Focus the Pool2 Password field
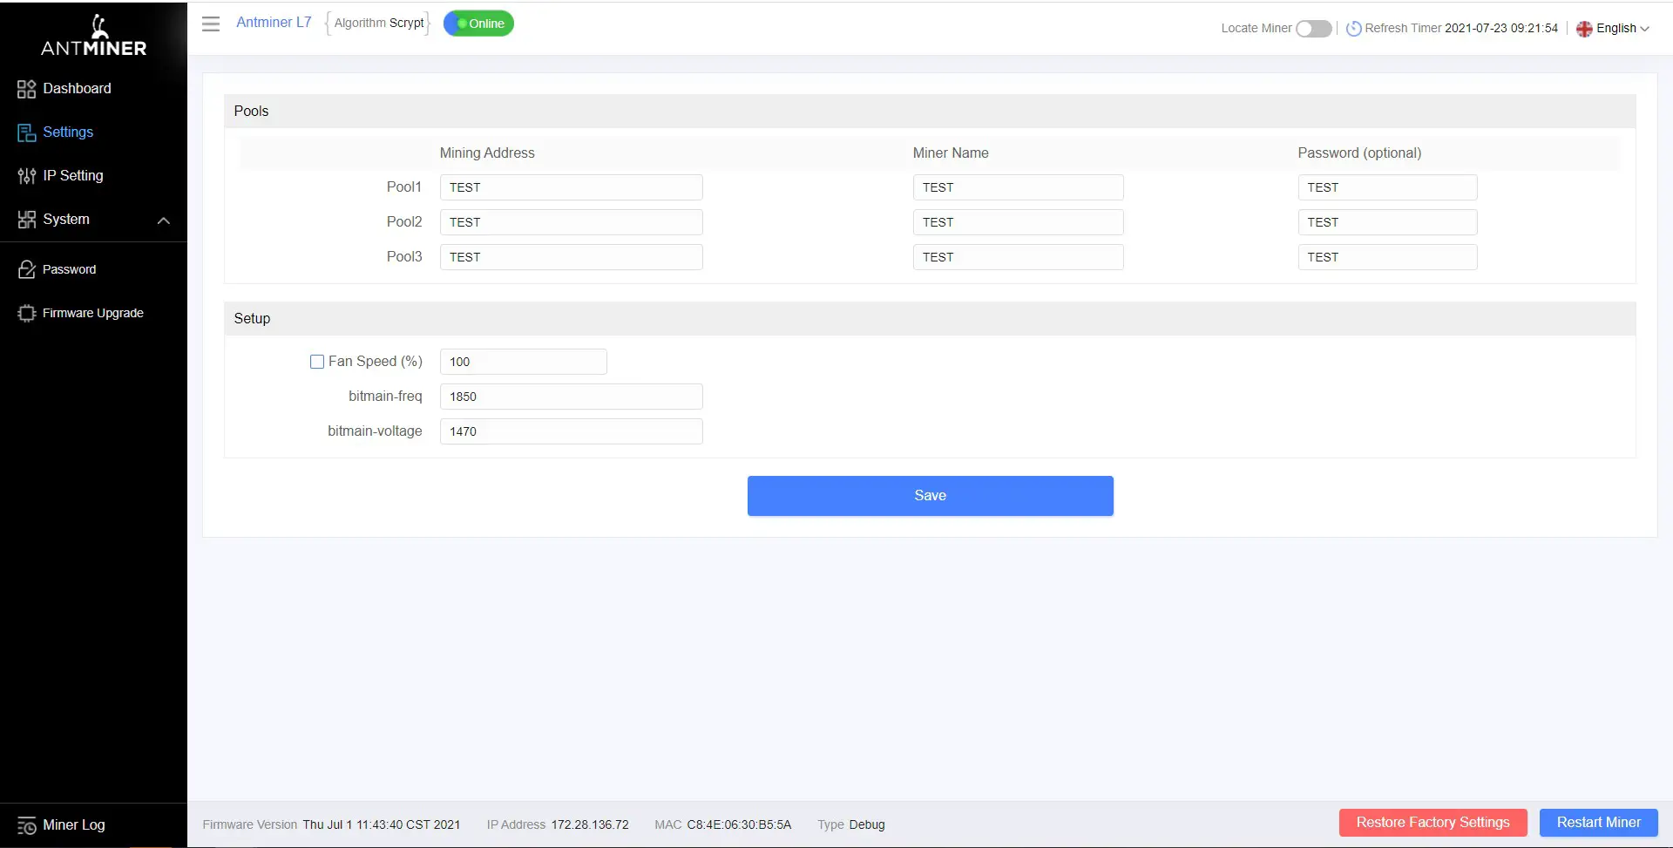Screen dimensions: 1673x848 point(1388,222)
